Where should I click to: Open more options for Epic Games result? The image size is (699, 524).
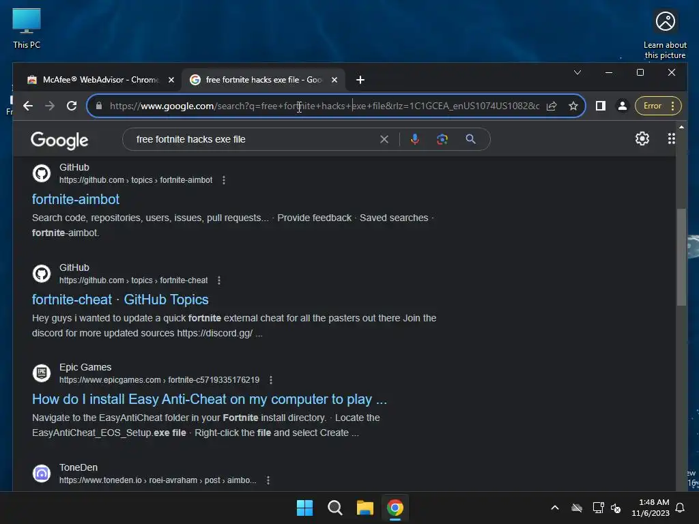tap(270, 380)
